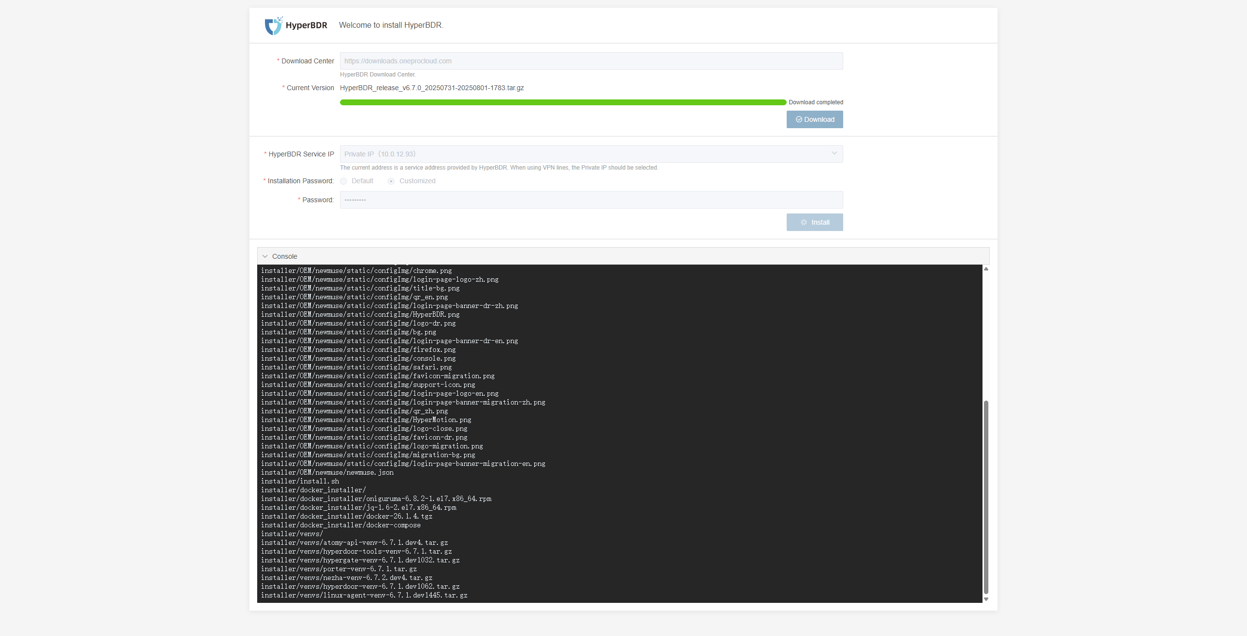Click console line installer/venvs/
This screenshot has height=636, width=1247.
(292, 534)
